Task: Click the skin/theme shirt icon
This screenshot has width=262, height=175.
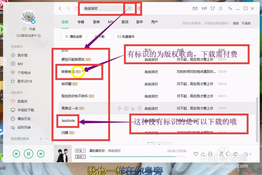Action: (x=212, y=8)
